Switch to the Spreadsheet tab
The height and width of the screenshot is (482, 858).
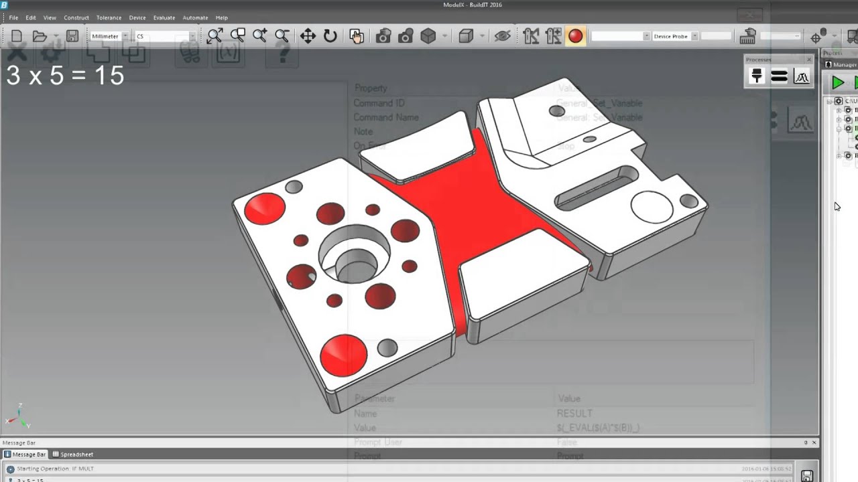72,455
